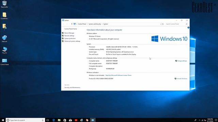Screen dimensions: 218x122
Task: Launch Internet Explorer from the taskbar
Action: click(x=81, y=120)
